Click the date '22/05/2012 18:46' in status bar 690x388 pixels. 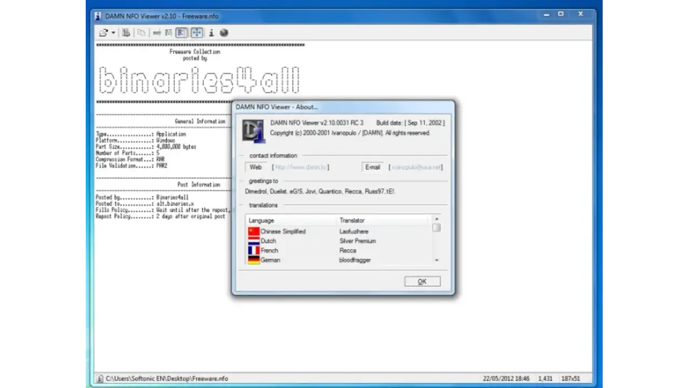tap(507, 378)
